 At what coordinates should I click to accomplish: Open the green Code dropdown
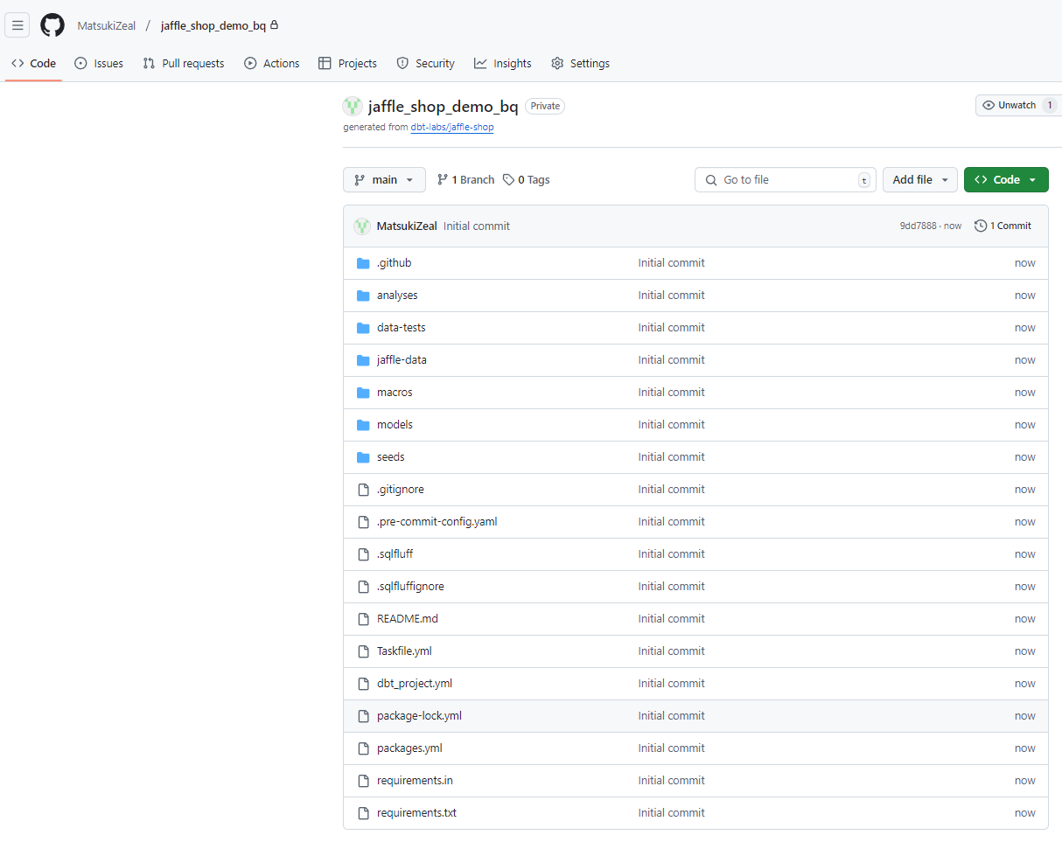1006,179
